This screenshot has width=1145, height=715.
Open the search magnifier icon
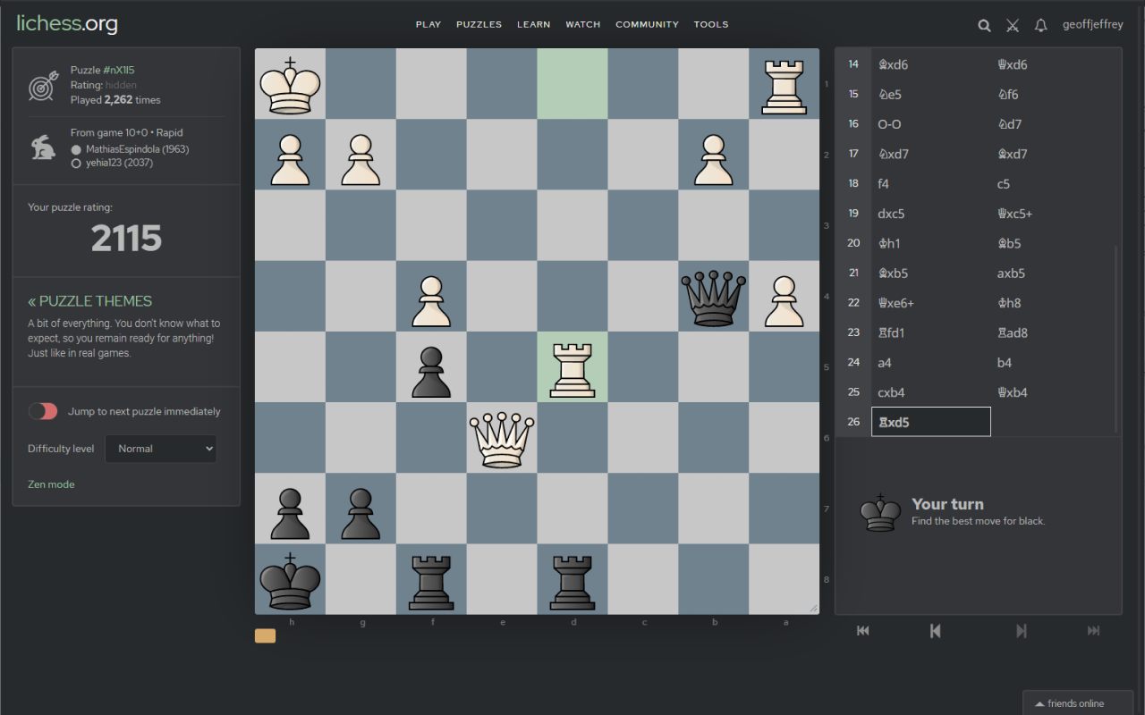[984, 25]
